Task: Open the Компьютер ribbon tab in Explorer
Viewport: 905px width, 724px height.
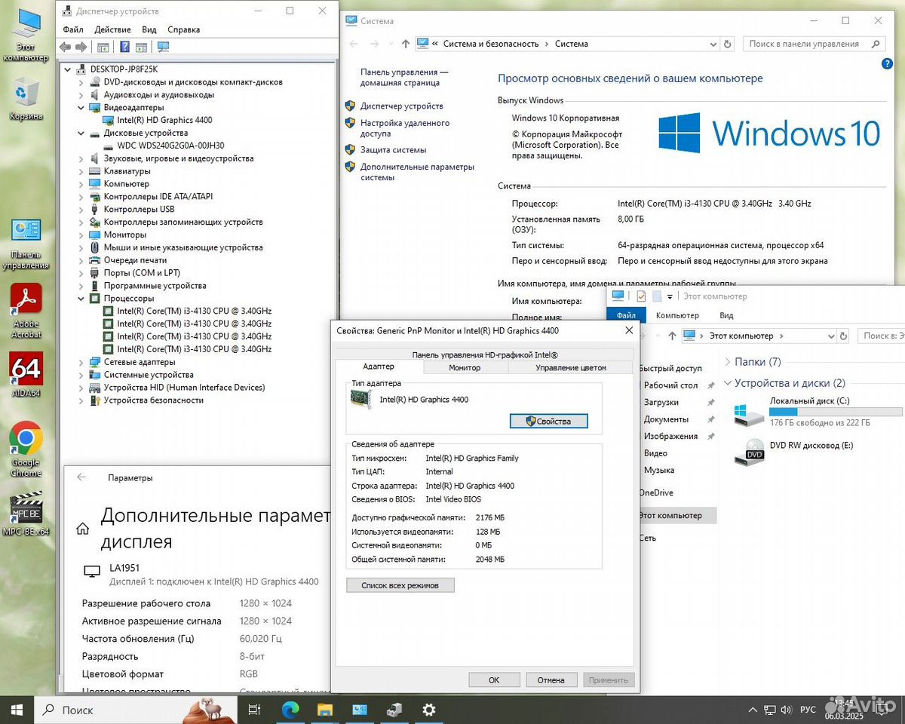Action: coord(677,315)
